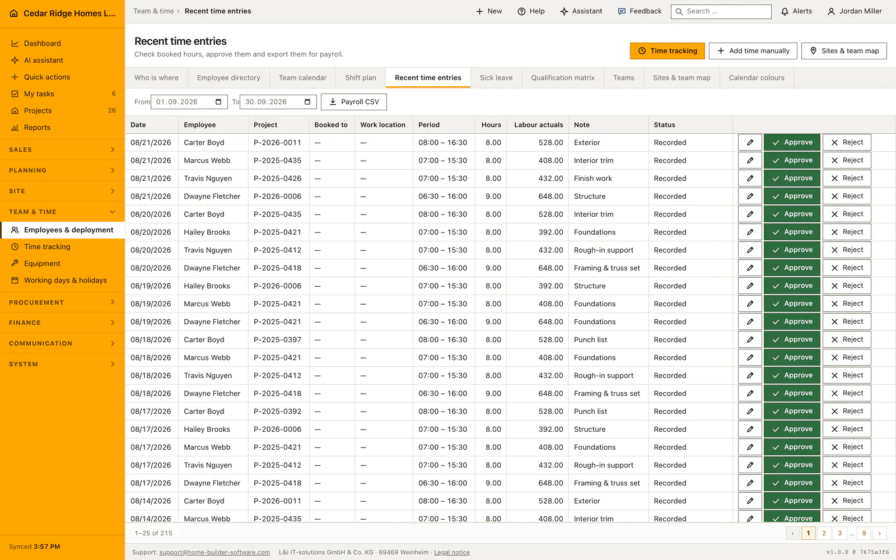Screen dimensions: 896x560
Task: Open Alerts bell
Action: pos(796,11)
